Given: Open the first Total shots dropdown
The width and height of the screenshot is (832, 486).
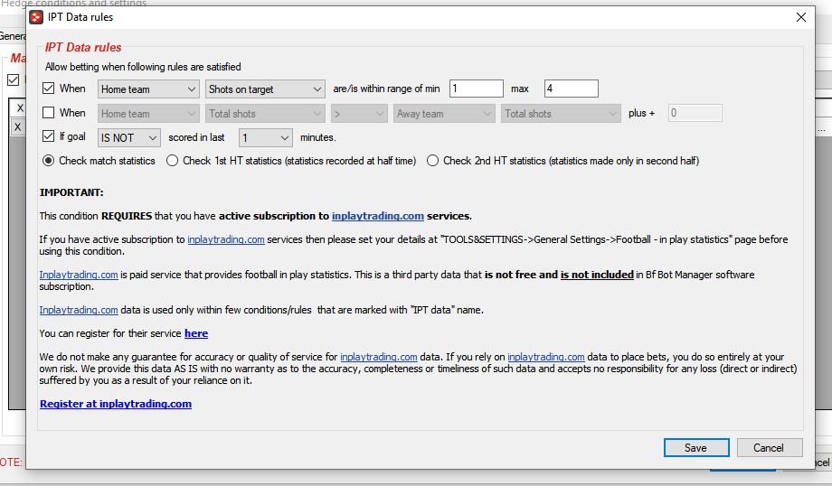Looking at the screenshot, I should point(265,114).
